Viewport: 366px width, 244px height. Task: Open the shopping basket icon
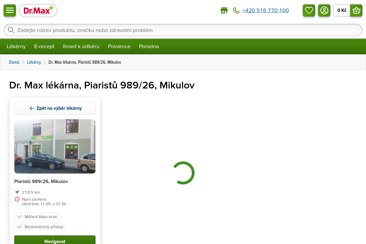click(x=356, y=10)
